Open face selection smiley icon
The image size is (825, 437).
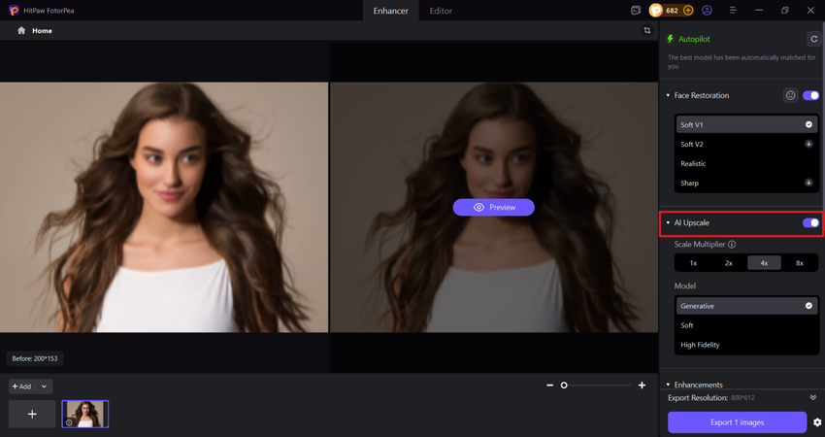[790, 95]
